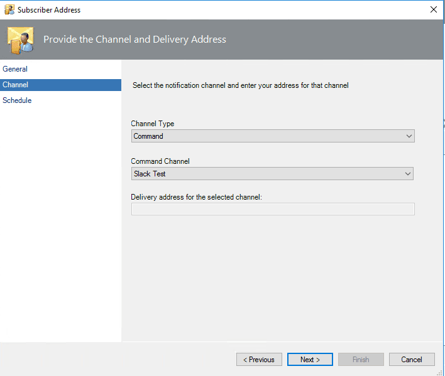This screenshot has height=376, width=445.
Task: Open the General wizard page
Action: coord(15,69)
